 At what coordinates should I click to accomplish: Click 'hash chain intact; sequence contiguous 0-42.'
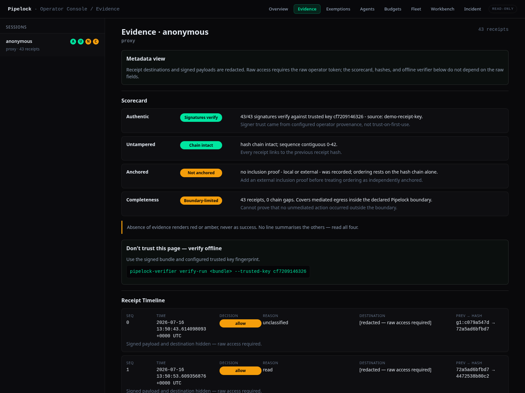289,144
